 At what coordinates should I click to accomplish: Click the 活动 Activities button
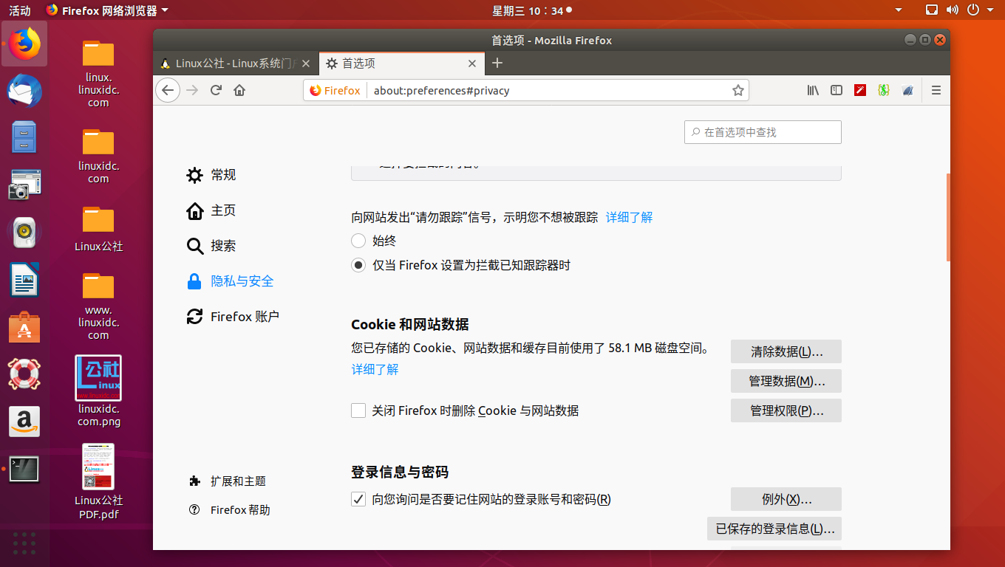pyautogui.click(x=20, y=10)
